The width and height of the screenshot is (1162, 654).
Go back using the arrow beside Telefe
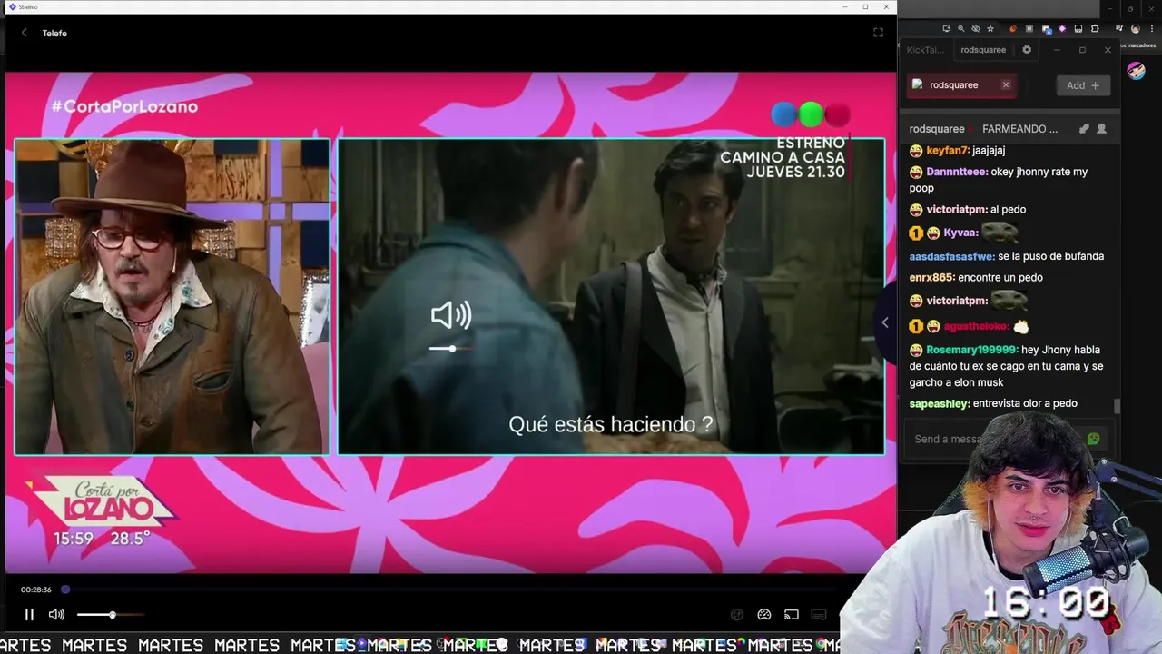tap(25, 33)
